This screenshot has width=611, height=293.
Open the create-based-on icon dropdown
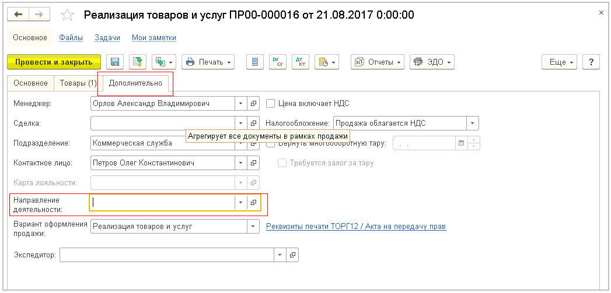(163, 62)
